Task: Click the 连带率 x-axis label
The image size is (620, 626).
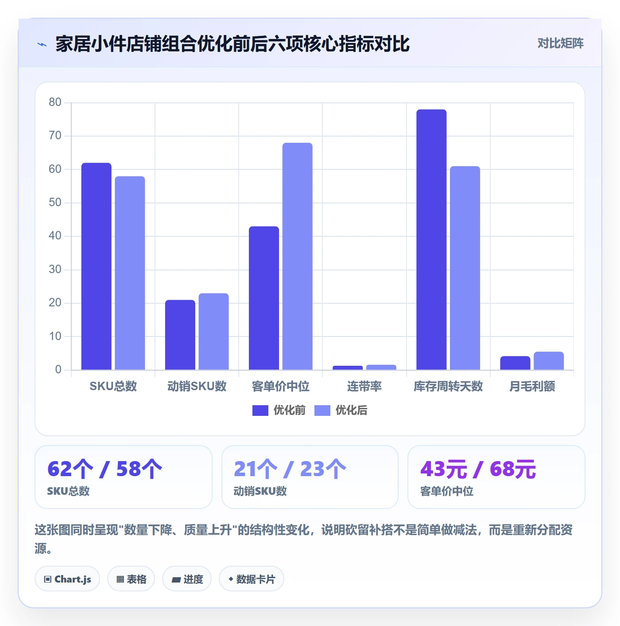Action: click(x=364, y=386)
